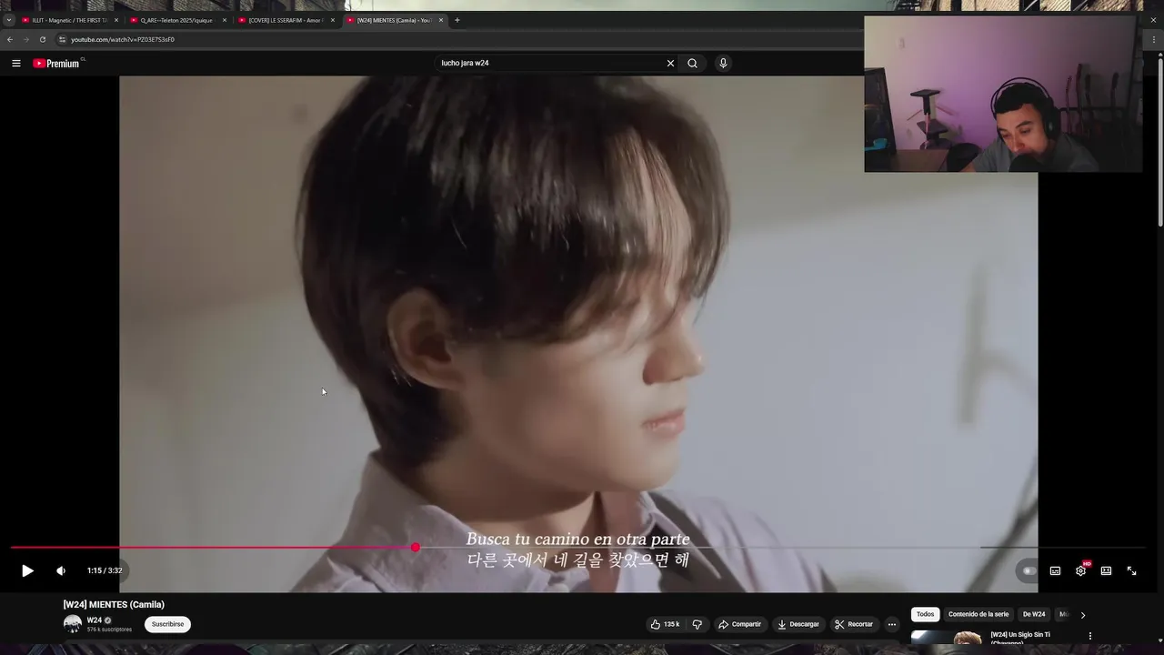Screen dimensions: 1164x655
Task: Open [W24] Un Siglo Sin Ti title
Action: [1020, 638]
